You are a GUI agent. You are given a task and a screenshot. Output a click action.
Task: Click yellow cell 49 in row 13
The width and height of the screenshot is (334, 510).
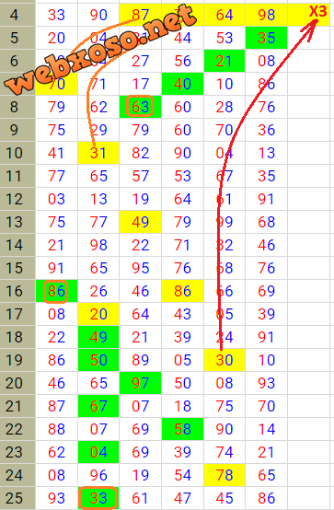point(140,222)
